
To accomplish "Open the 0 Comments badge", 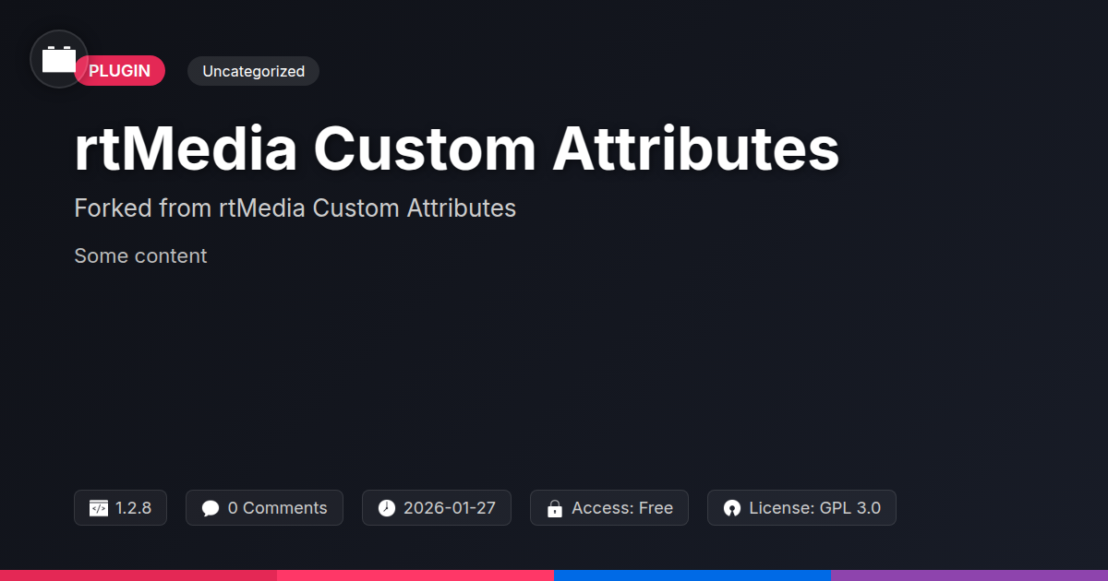I will tap(264, 508).
